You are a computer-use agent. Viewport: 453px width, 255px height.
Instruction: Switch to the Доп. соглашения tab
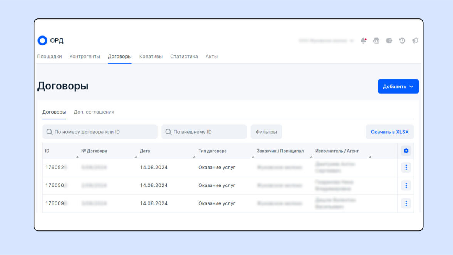[94, 112]
